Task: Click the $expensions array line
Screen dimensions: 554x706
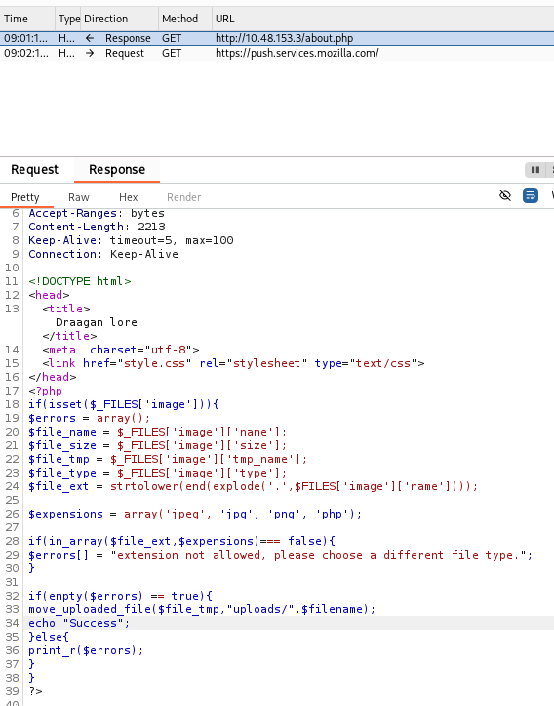Action: [x=195, y=514]
